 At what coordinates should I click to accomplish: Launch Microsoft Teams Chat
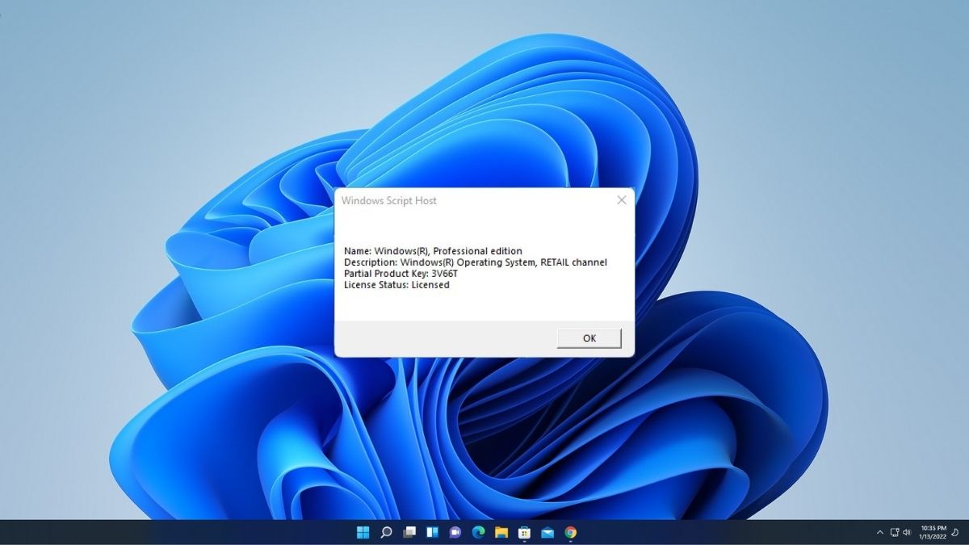coord(457,532)
